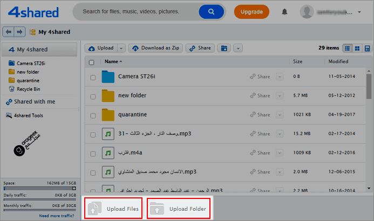Open the notifications bell
This screenshot has width=374, height=221.
(284, 12)
